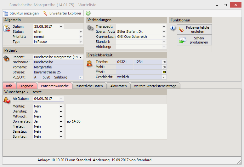Click the green plus icon in toolbar

pyautogui.click(x=88, y=13)
